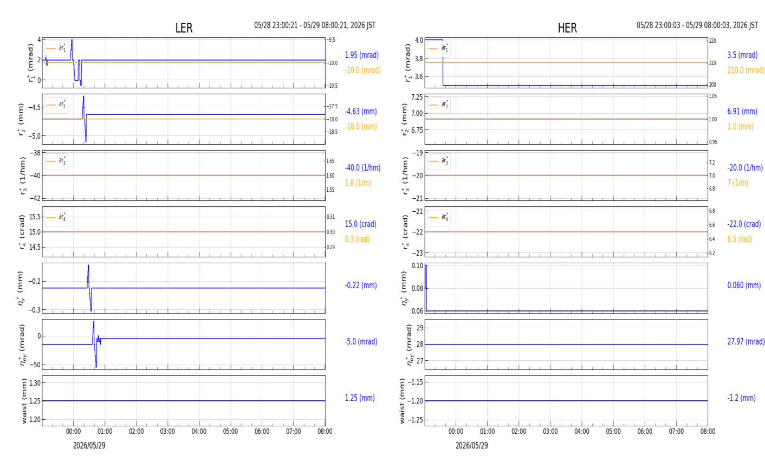765x468 pixels.
Task: Click the 05:00 time tick under HER
Action: 613,432
